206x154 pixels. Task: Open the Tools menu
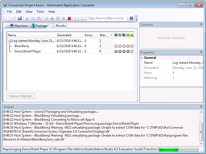tap(40, 12)
